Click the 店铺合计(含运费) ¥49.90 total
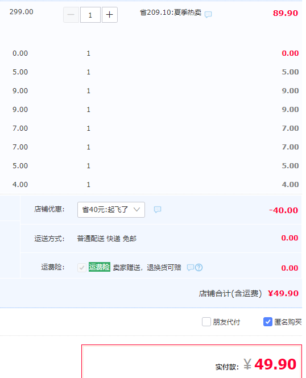 [x=249, y=293]
